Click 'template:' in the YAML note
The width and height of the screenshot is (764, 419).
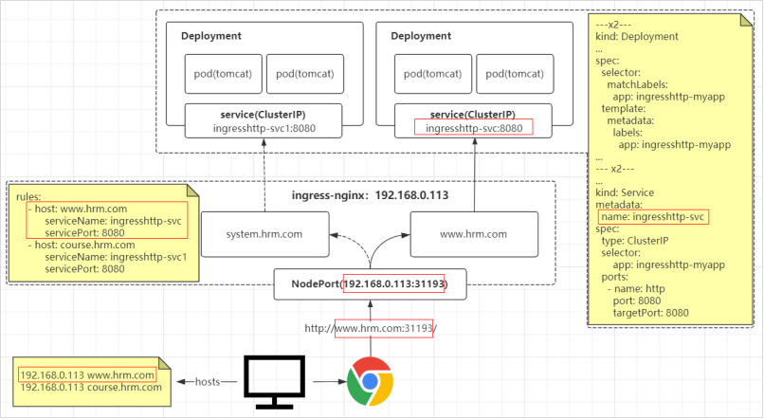pyautogui.click(x=623, y=109)
